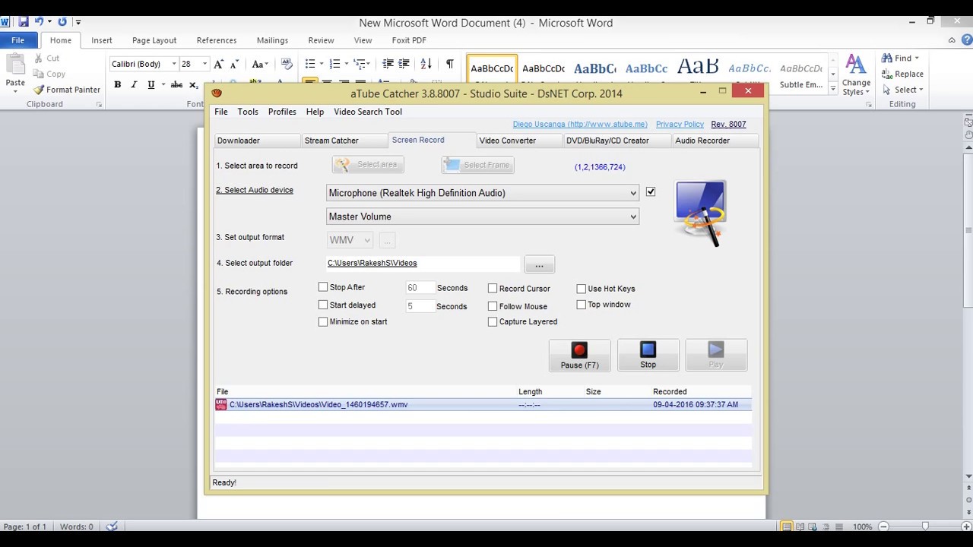This screenshot has width=973, height=547.
Task: Click the Undo icon in Word toolbar
Action: pyautogui.click(x=40, y=22)
